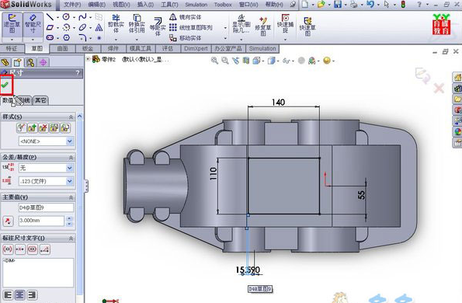The height and width of the screenshot is (303, 462).
Task: Open the FeatureManager design tree panel icon
Action: 5,62
